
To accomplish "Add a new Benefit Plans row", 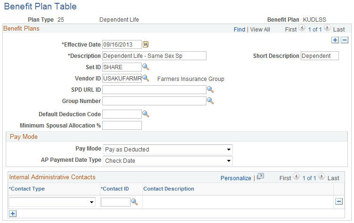I will [335, 40].
